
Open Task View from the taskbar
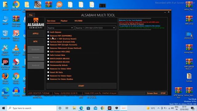(x=67, y=108)
